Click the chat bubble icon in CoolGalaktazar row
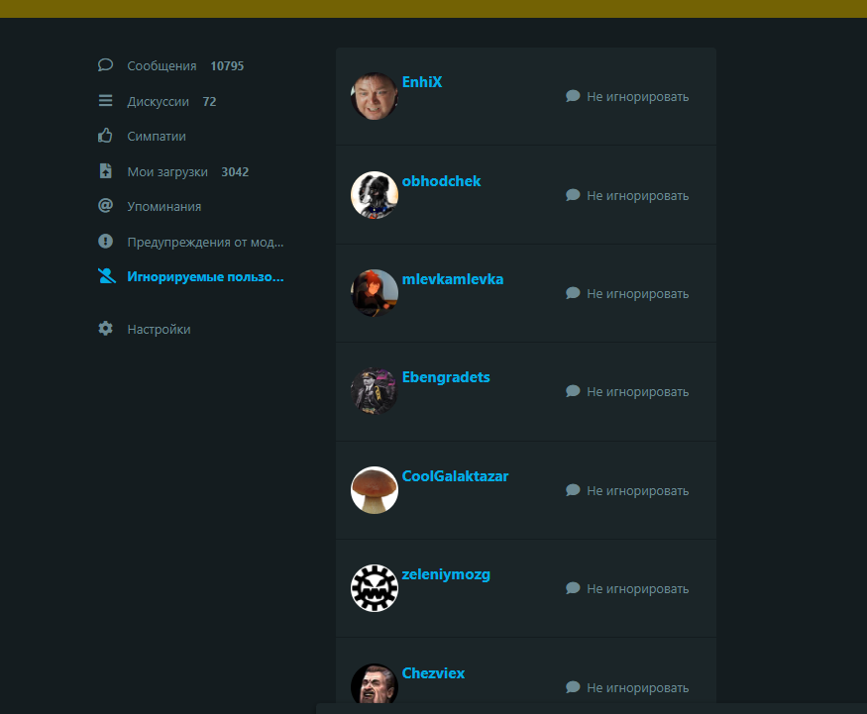Screen dimensions: 867x714 [x=573, y=490]
